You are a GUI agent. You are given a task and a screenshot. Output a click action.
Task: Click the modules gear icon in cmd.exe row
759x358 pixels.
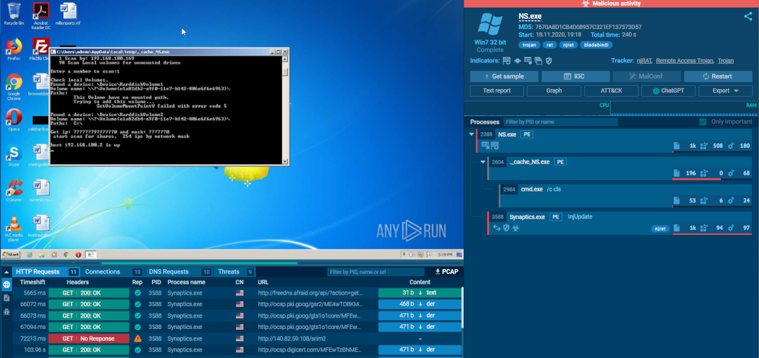730,201
